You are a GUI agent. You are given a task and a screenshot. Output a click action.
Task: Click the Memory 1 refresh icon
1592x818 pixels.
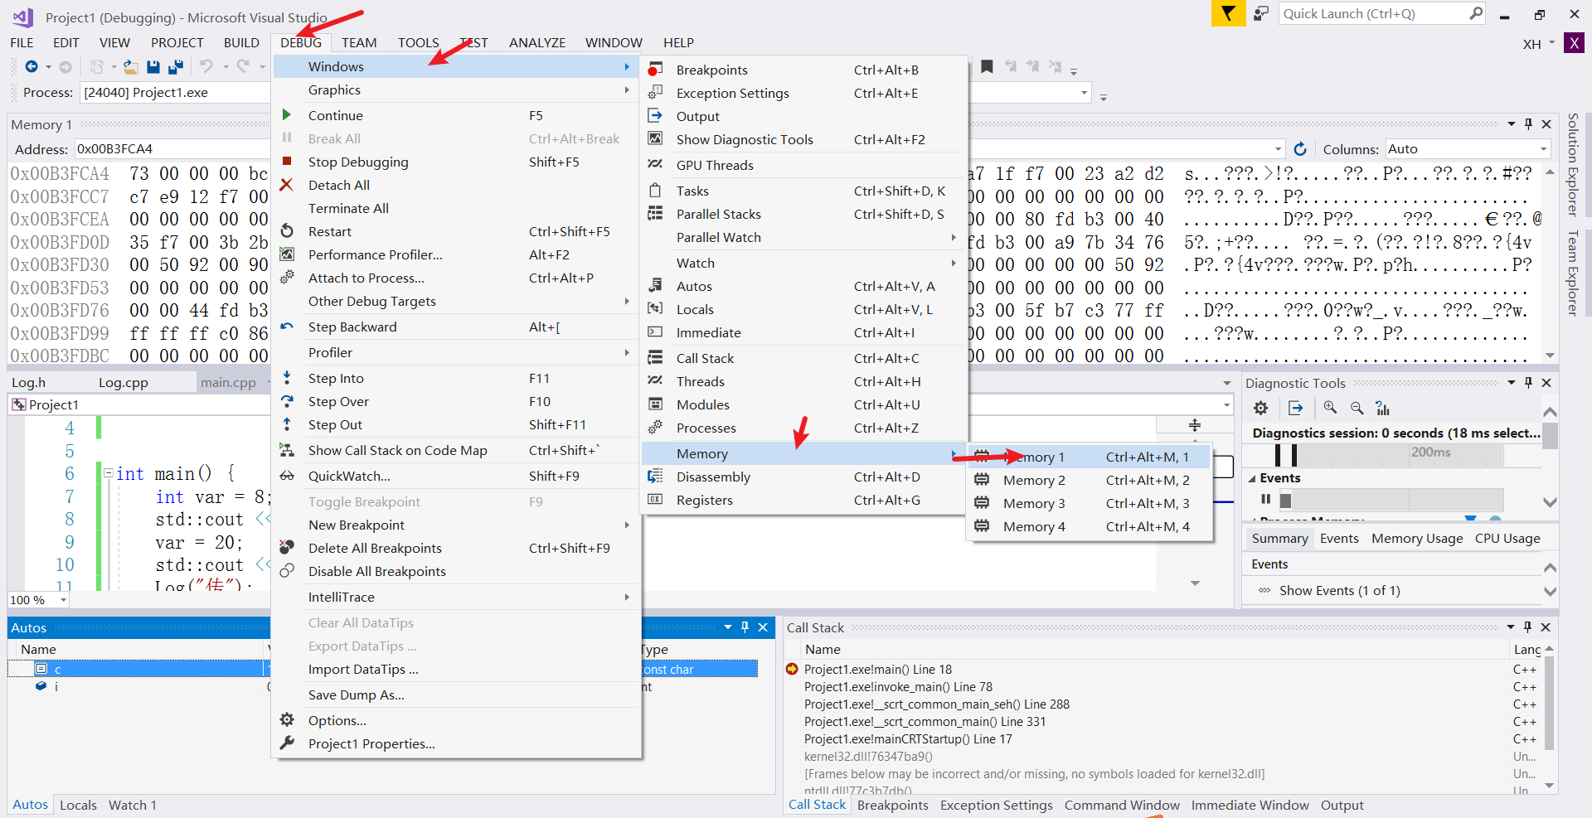1300,148
